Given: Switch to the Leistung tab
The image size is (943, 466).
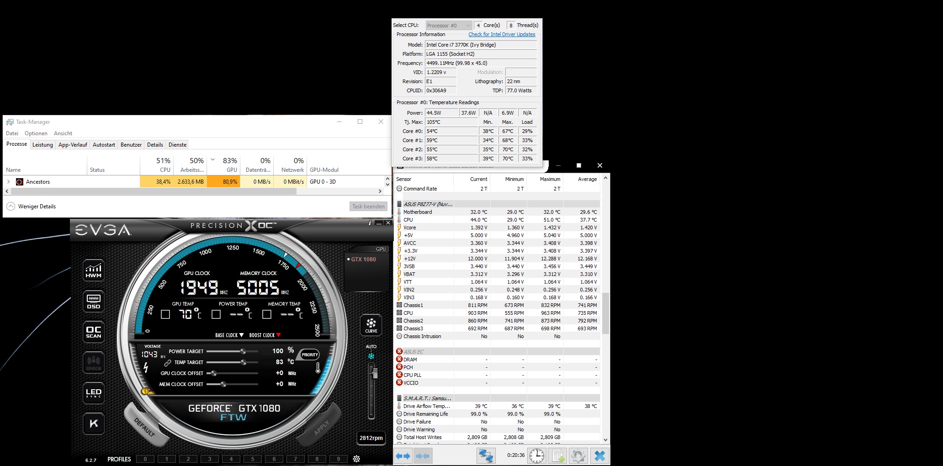Looking at the screenshot, I should (x=42, y=145).
